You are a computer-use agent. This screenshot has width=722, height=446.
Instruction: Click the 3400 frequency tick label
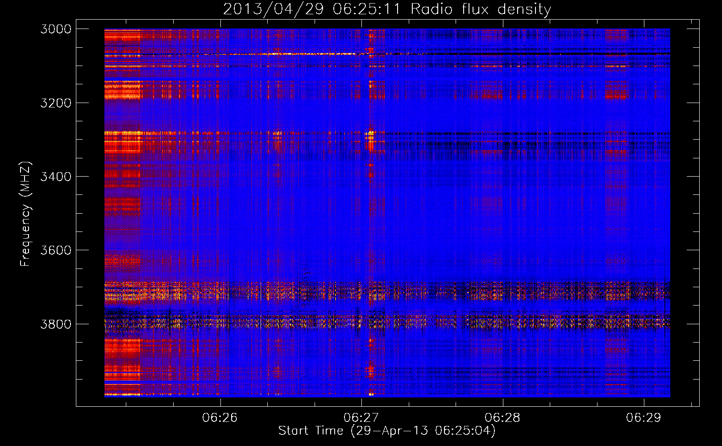point(56,177)
